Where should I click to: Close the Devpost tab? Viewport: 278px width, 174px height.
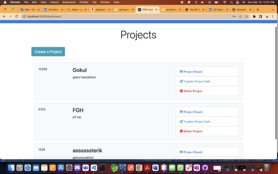250,10
